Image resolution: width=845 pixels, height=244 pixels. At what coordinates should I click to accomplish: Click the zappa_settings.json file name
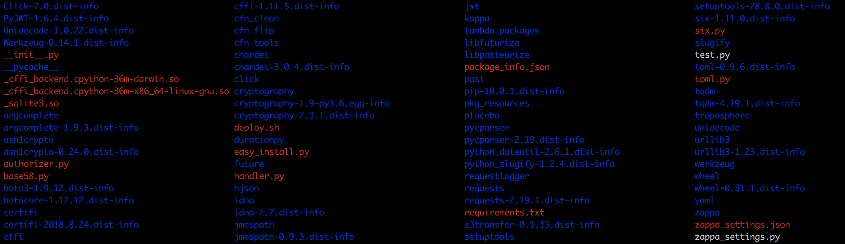pos(742,225)
